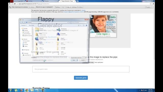Open uTorrent from the taskbar
This screenshot has height=92, width=163.
[x=16, y=90]
